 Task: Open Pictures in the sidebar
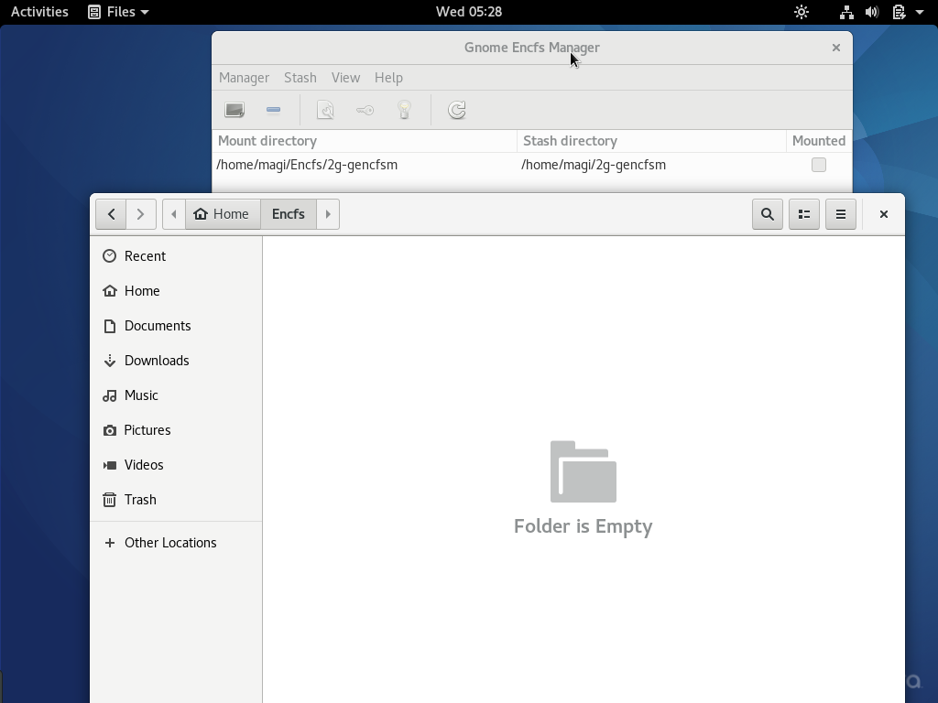[x=176, y=430]
